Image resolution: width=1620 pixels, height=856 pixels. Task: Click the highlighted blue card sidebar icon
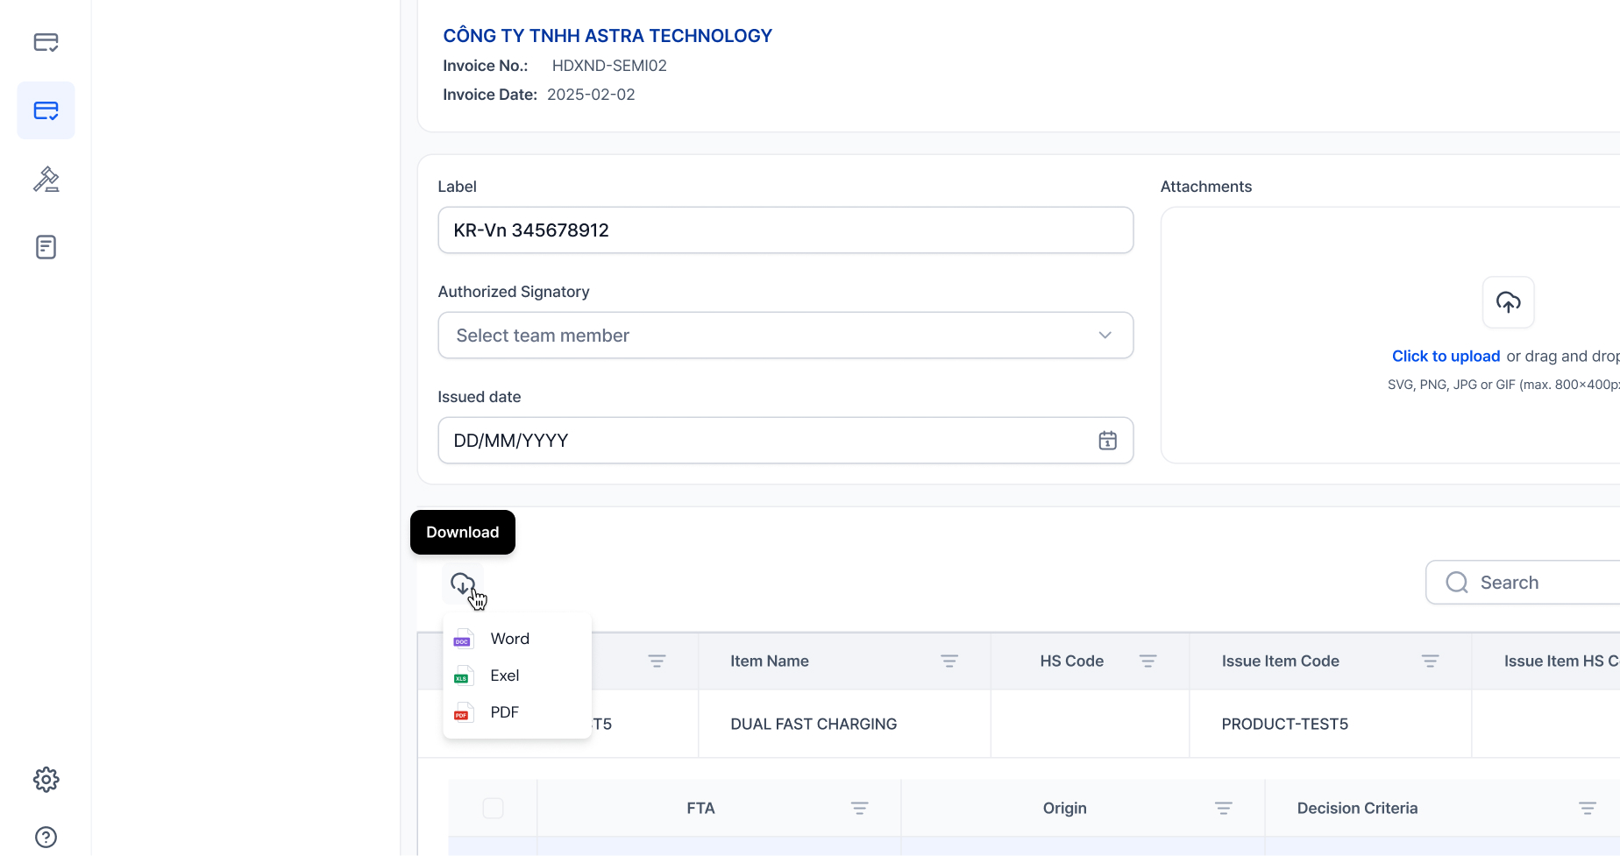(46, 110)
